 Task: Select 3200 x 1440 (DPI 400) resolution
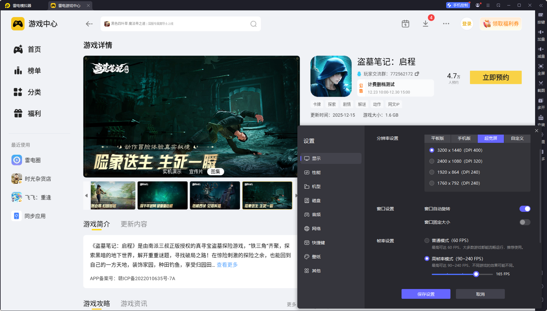(432, 150)
